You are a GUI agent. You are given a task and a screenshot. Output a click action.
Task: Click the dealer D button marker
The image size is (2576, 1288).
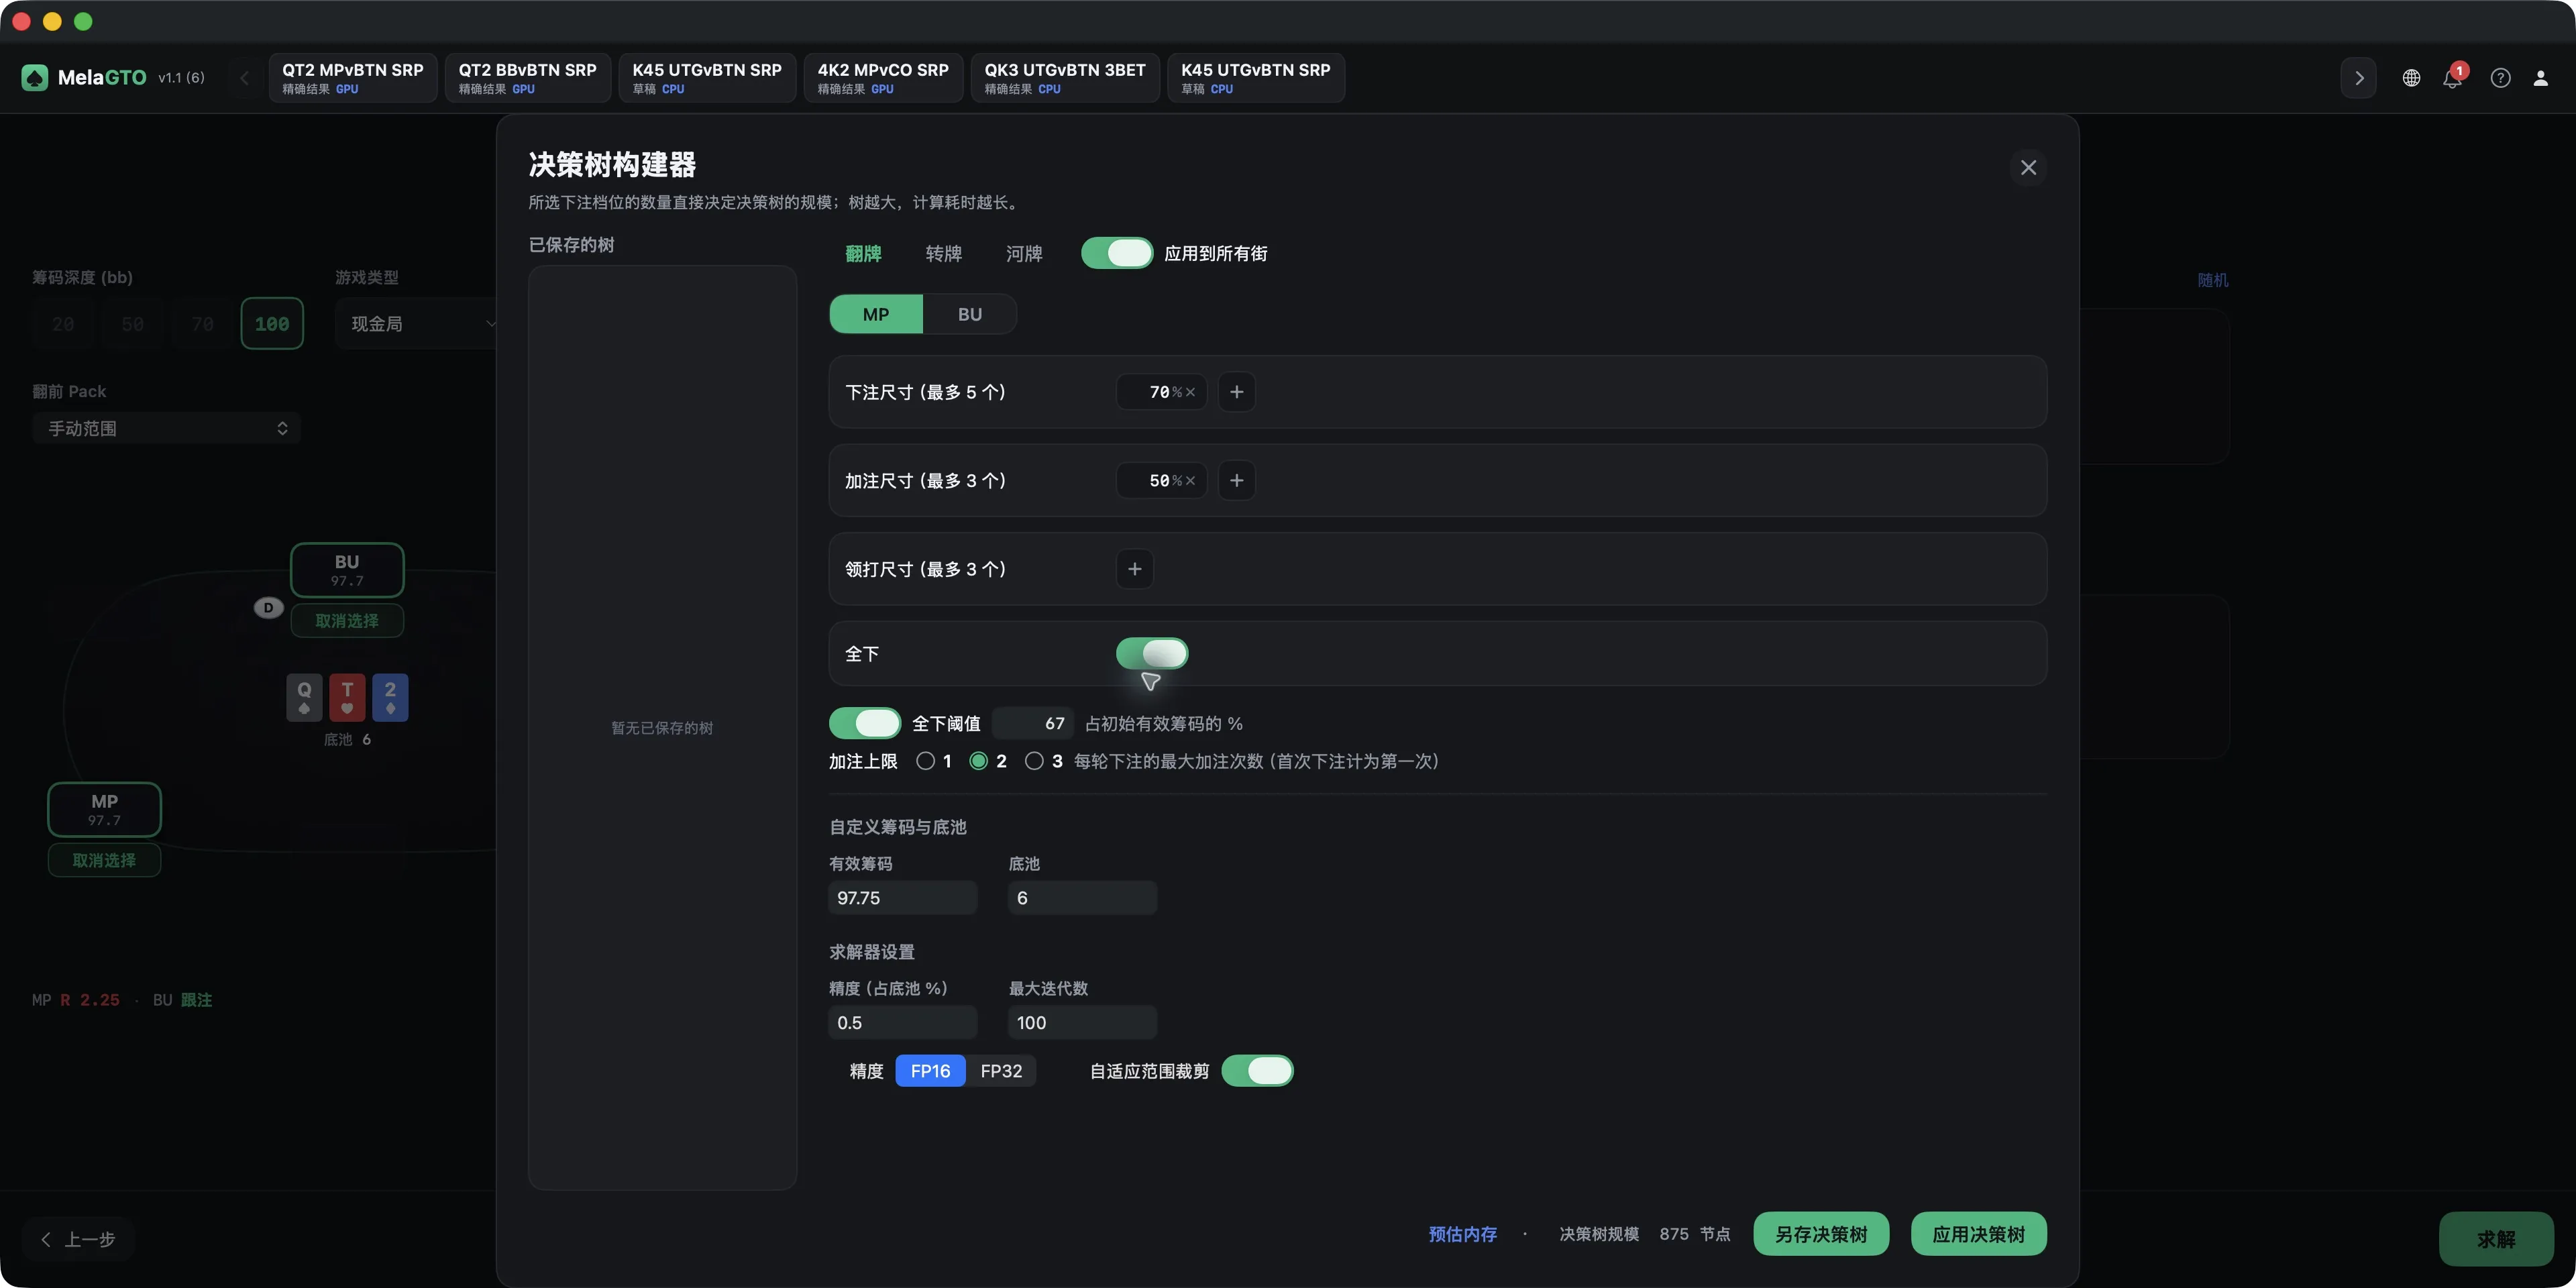pyautogui.click(x=268, y=607)
